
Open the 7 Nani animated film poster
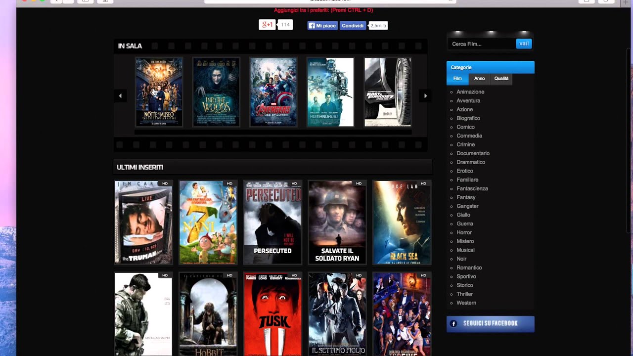coord(208,222)
